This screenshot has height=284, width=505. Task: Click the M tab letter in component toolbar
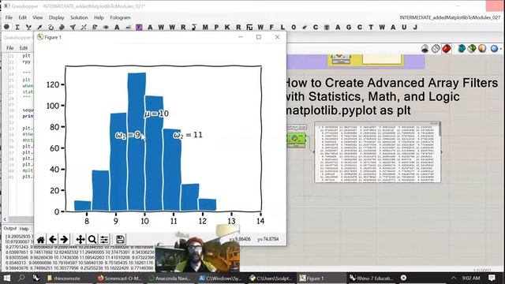205,28
